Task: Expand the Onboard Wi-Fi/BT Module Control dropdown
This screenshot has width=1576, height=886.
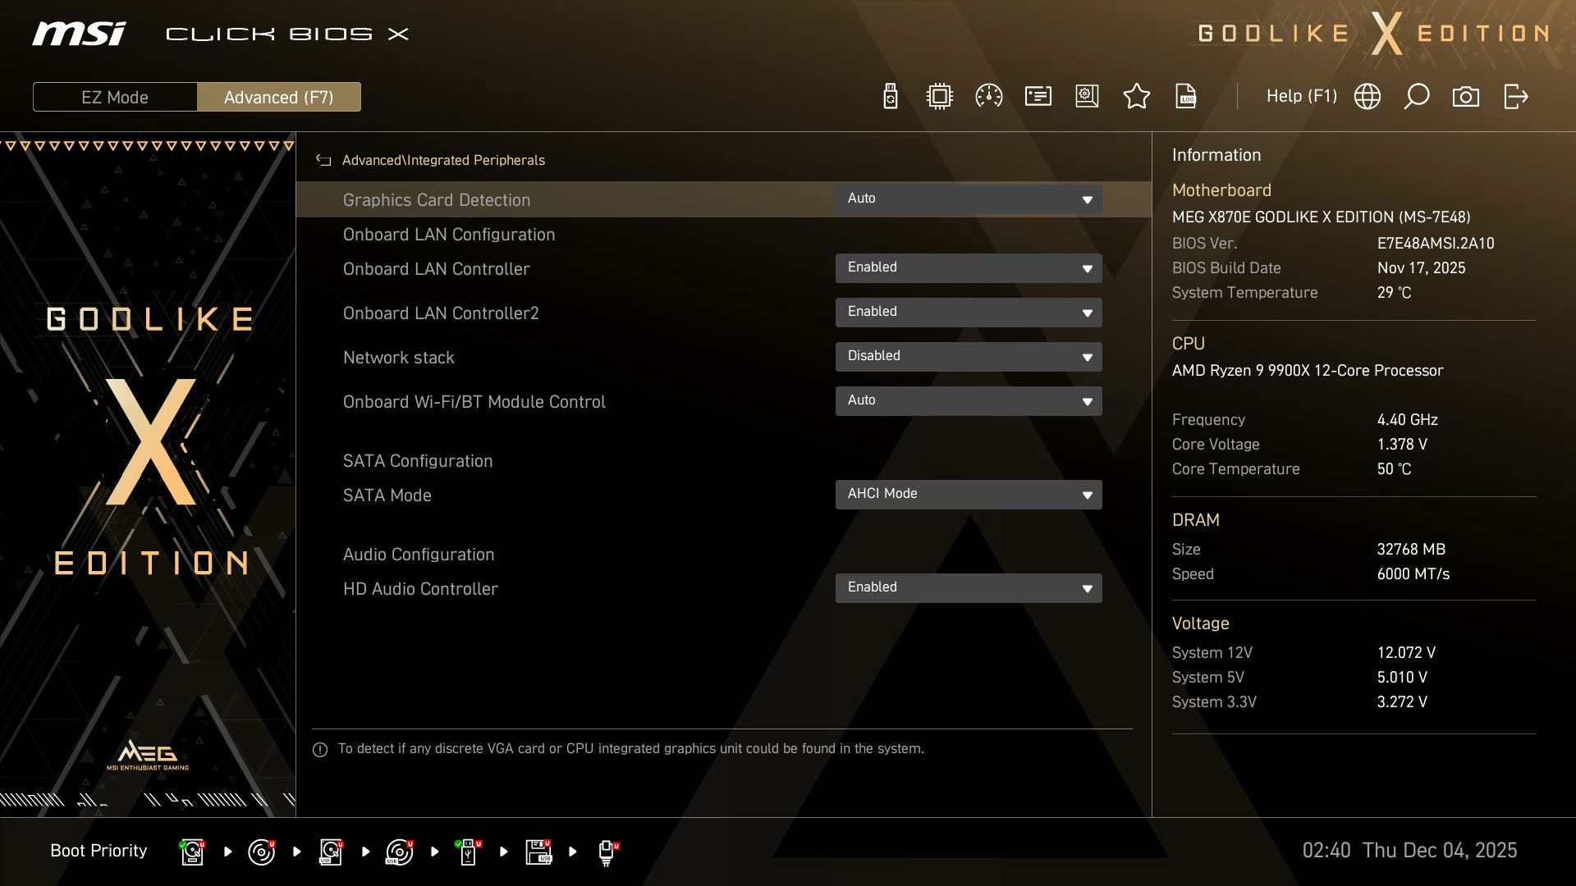Action: coord(969,401)
